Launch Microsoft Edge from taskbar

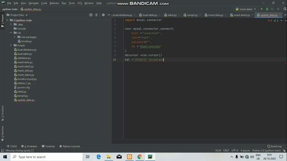[x=99, y=157]
